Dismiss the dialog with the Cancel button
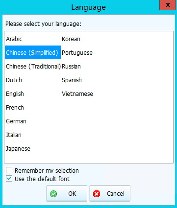This screenshot has width=177, height=208. point(110,194)
